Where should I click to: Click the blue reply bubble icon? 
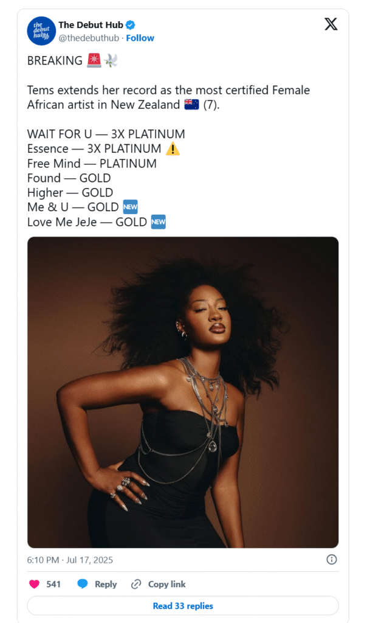click(83, 584)
